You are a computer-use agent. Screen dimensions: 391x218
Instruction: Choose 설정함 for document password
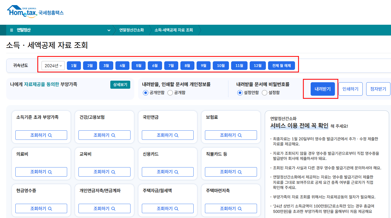(271, 92)
